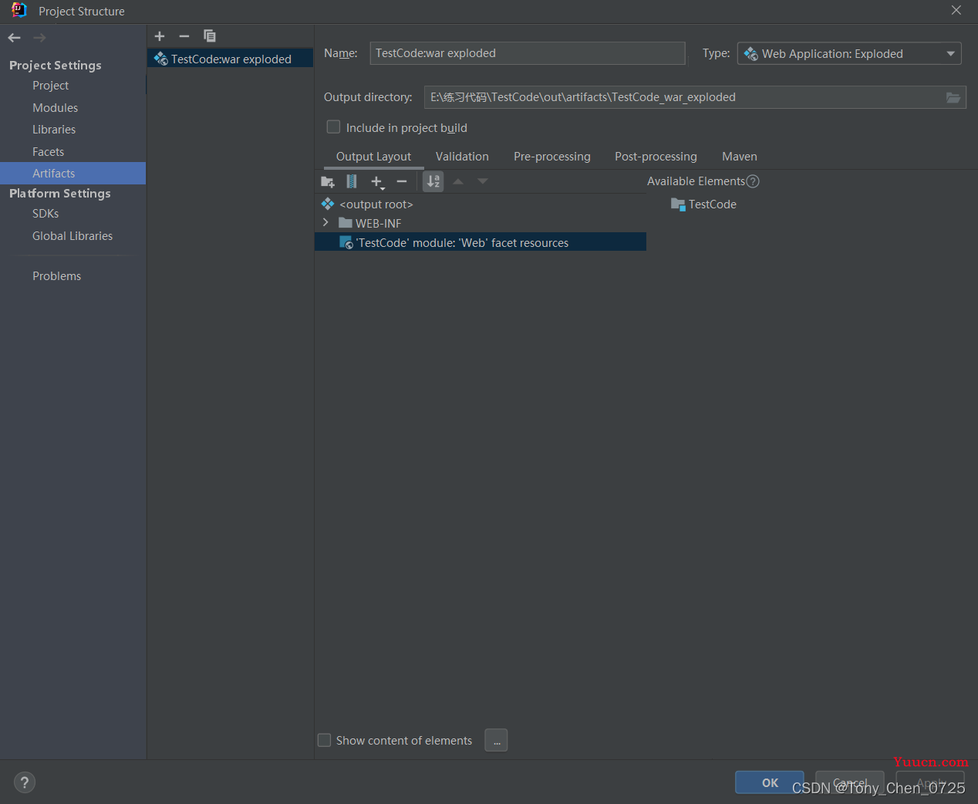Select Artifacts in sidebar
This screenshot has width=978, height=804.
tap(73, 174)
